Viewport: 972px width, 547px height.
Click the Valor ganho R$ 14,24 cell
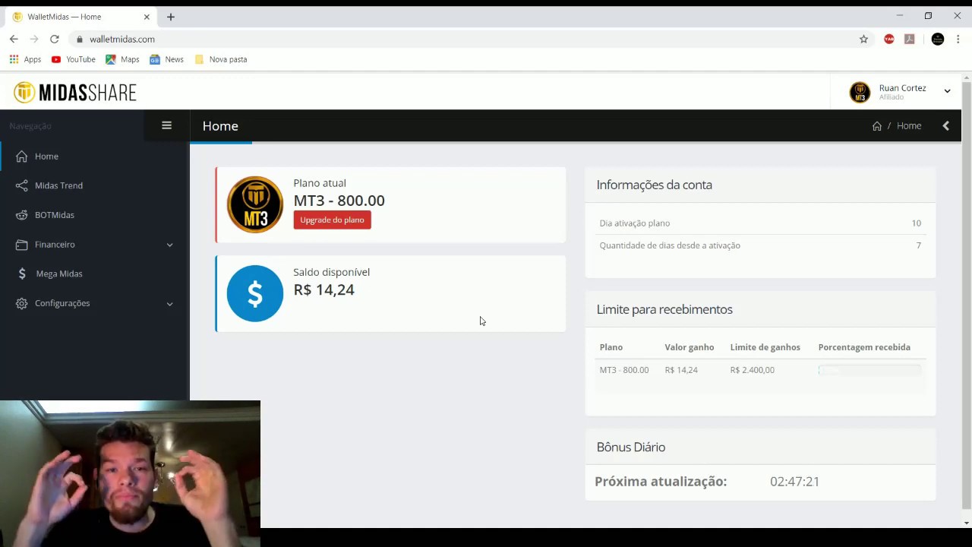681,370
